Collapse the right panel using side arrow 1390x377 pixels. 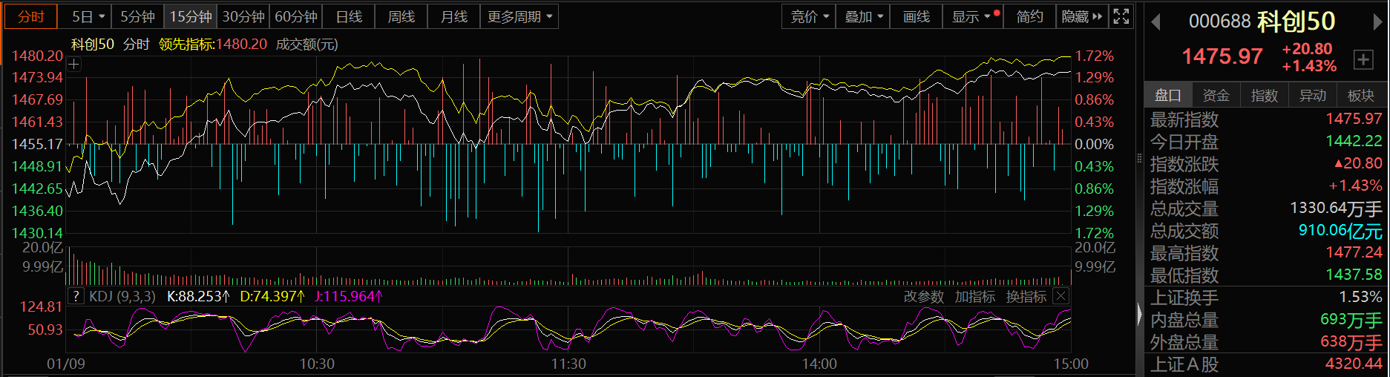(x=1140, y=315)
